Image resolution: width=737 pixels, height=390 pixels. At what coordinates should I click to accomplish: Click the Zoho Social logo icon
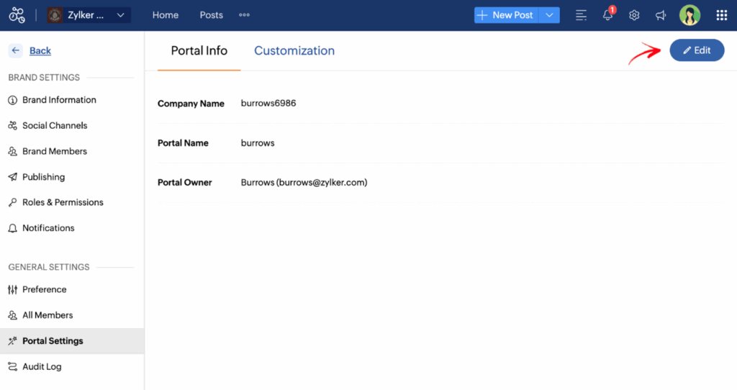click(17, 15)
